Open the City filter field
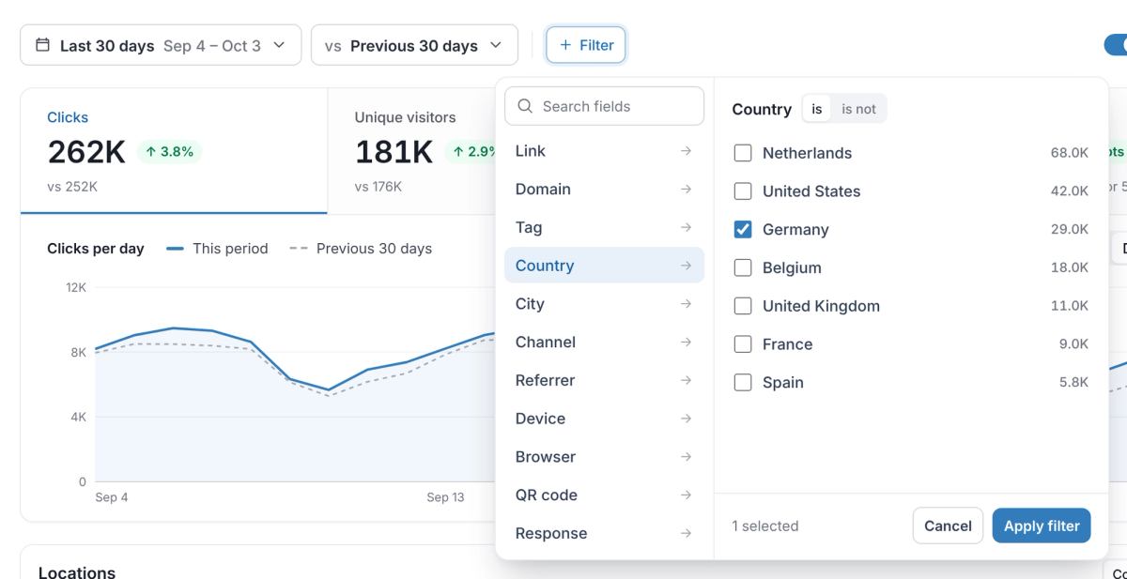This screenshot has height=579, width=1127. tap(604, 304)
